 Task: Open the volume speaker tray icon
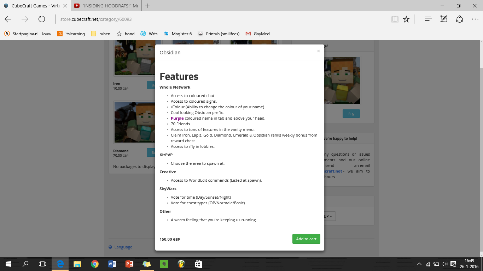point(444,264)
